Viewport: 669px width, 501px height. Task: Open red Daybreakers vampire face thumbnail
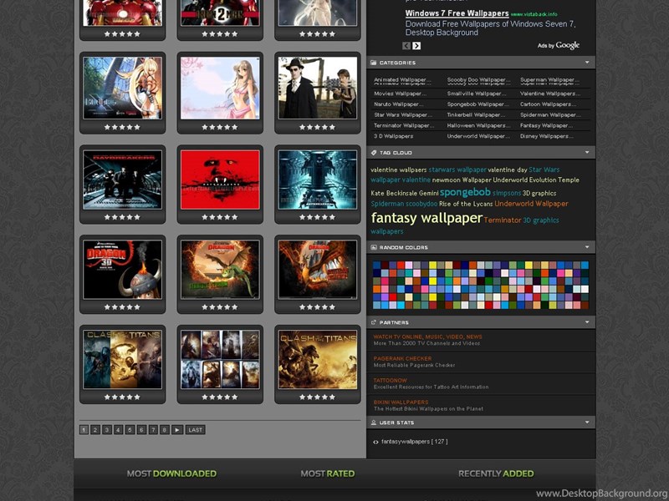tap(220, 180)
